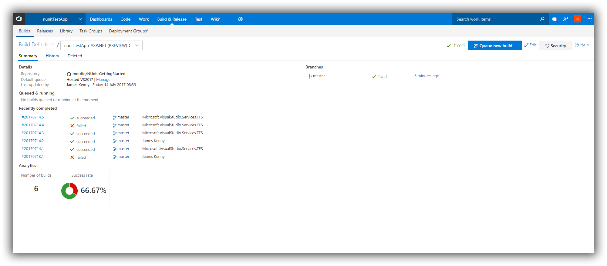Open the Test hub

[x=198, y=19]
